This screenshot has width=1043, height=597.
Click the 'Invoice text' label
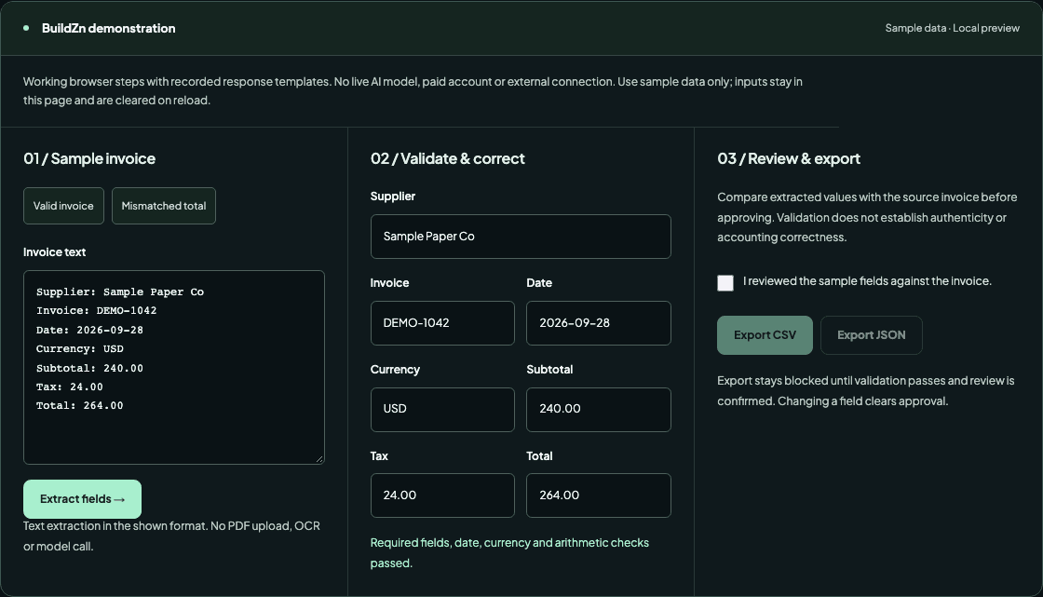(55, 252)
